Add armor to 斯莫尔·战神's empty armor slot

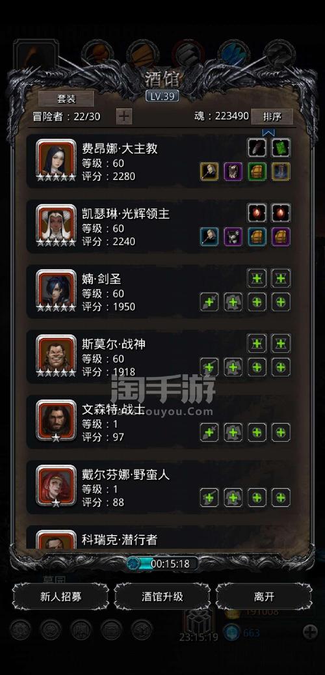tap(233, 367)
